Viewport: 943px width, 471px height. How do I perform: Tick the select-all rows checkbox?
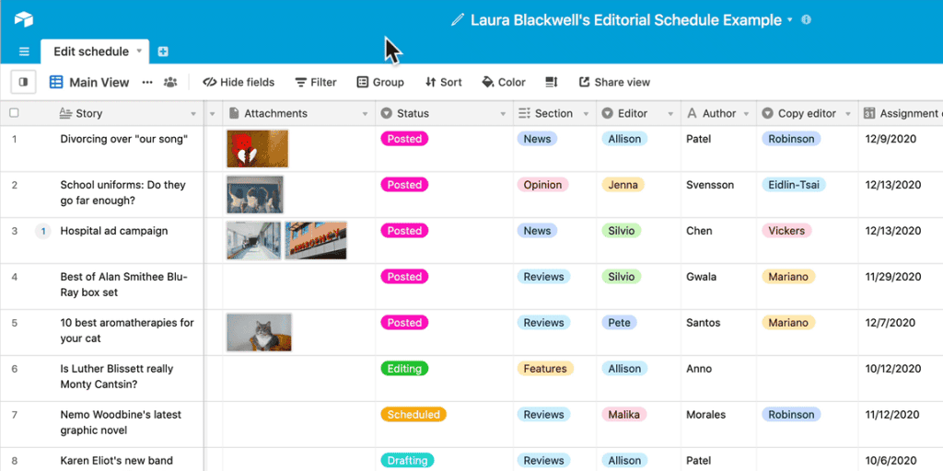[15, 113]
